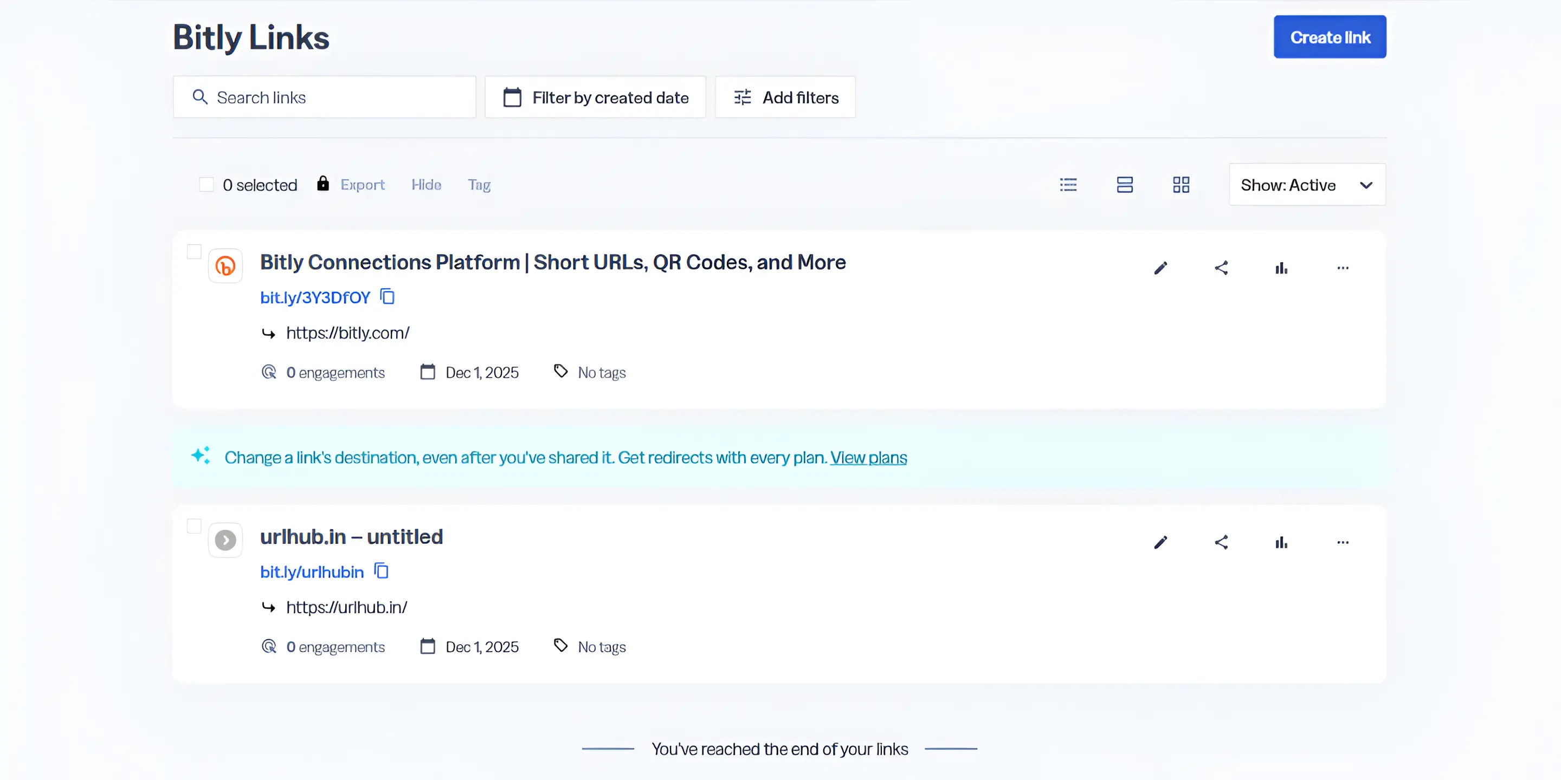The height and width of the screenshot is (780, 1561).
Task: Switch to compact list view
Action: click(1068, 185)
